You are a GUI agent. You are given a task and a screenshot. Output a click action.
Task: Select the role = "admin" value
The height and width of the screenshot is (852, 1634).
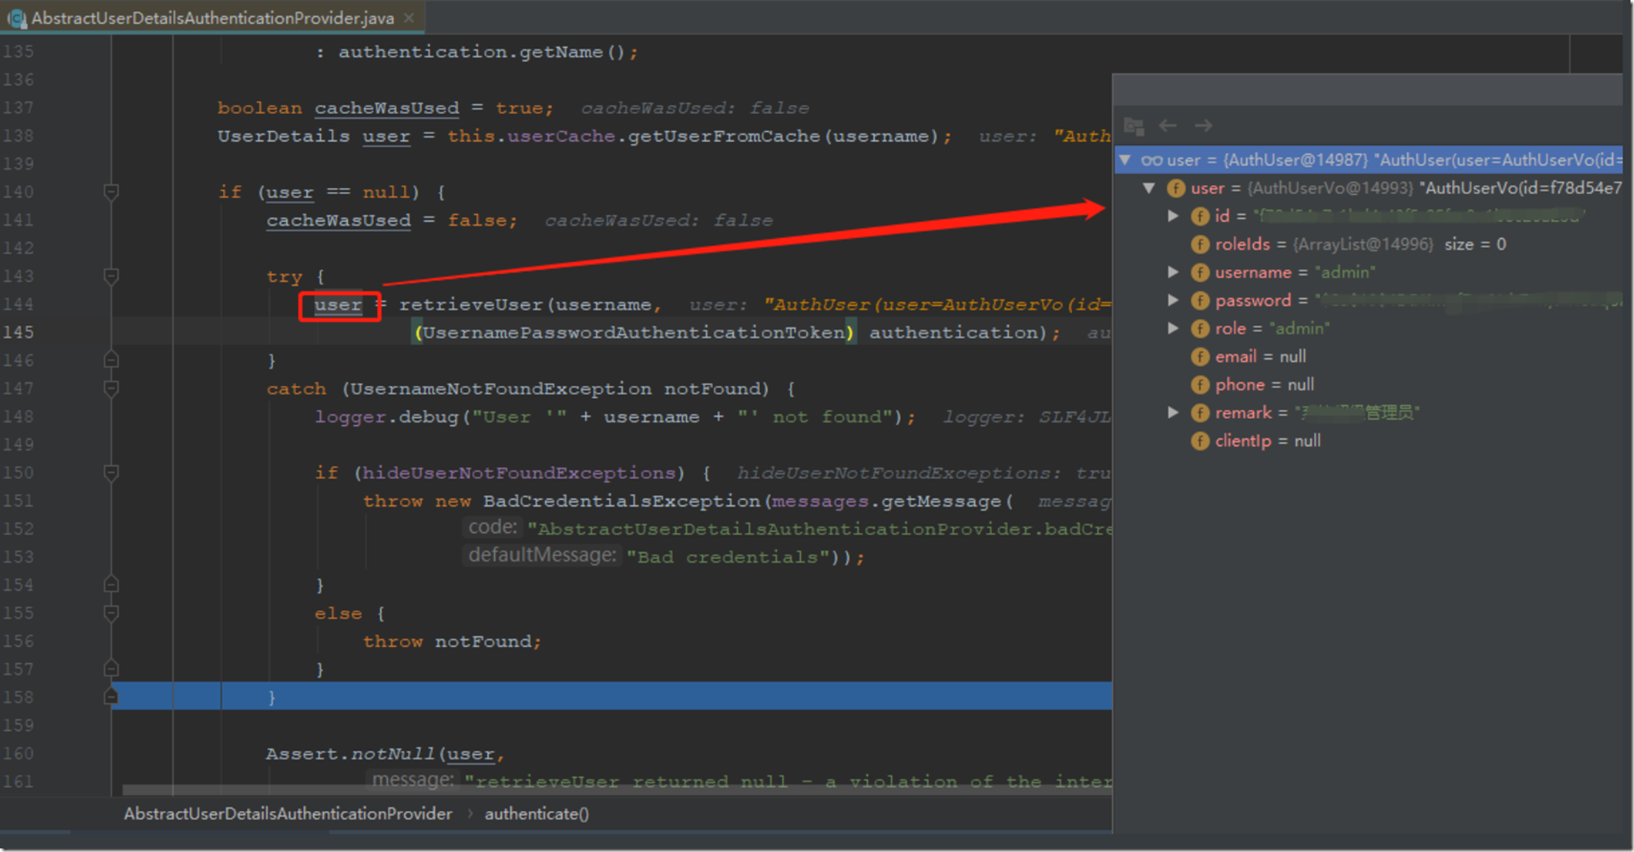(x=1300, y=328)
